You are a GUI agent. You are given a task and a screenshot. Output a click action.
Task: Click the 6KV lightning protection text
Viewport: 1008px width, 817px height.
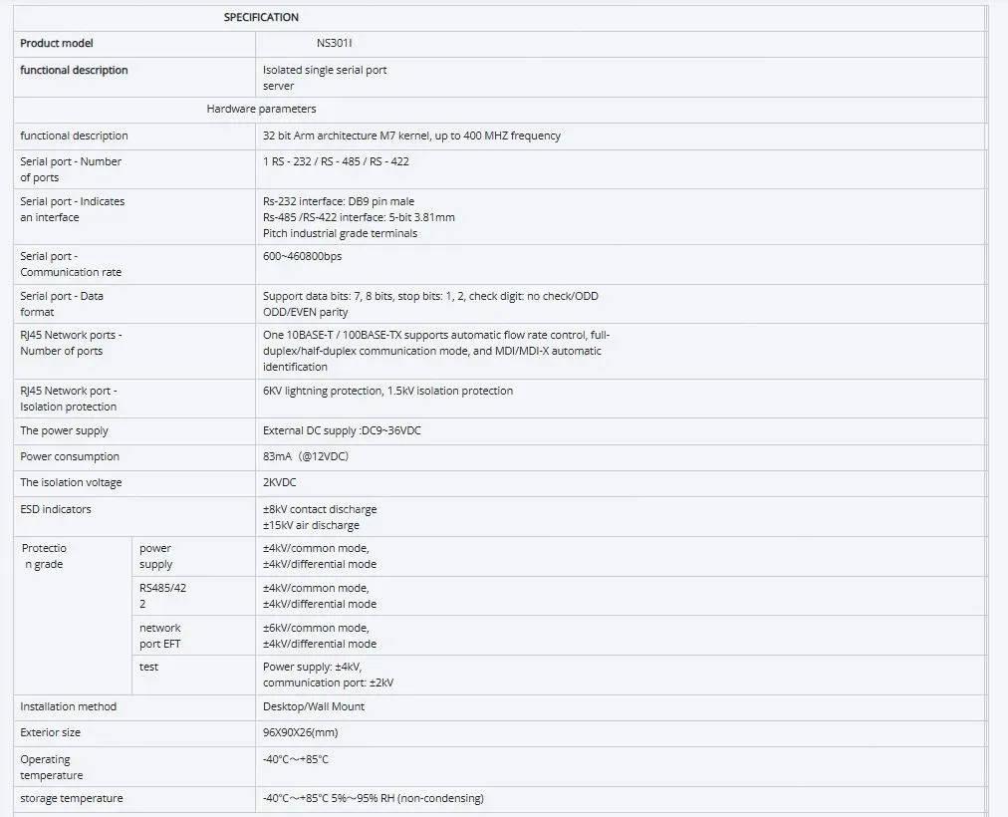point(387,391)
